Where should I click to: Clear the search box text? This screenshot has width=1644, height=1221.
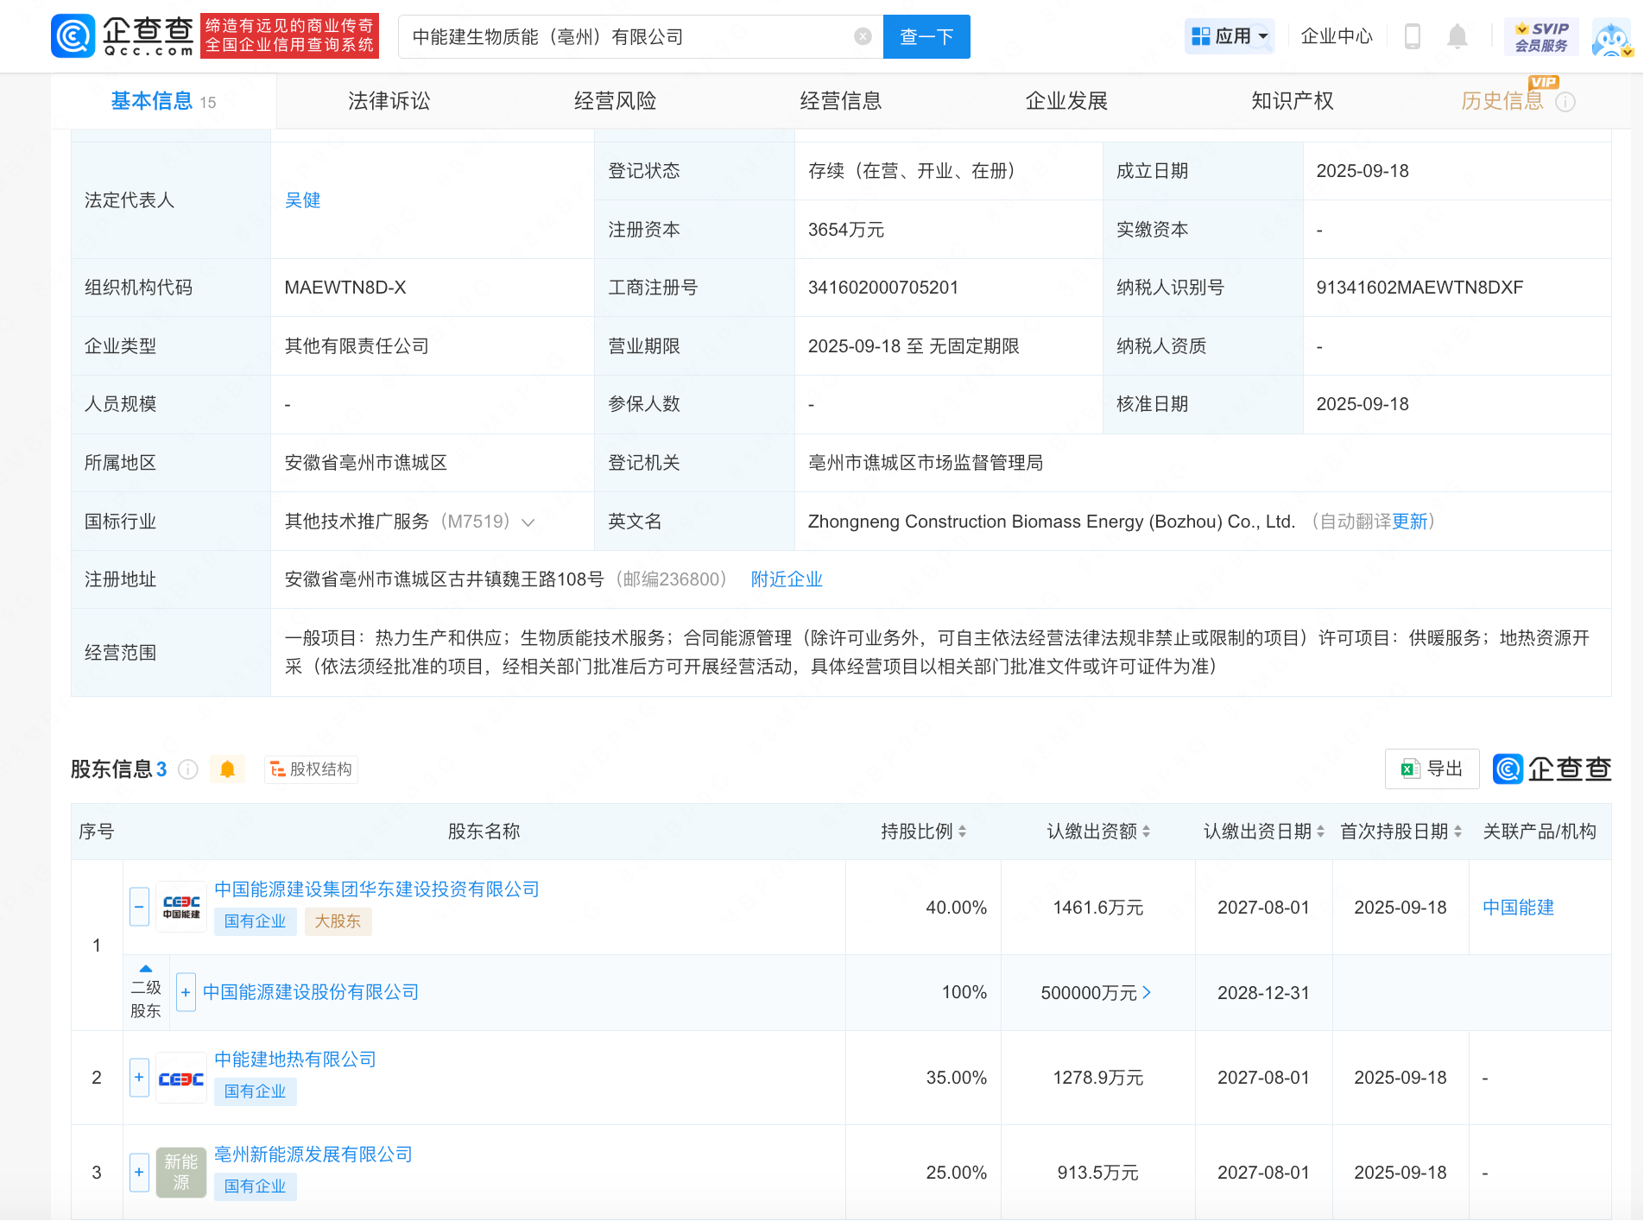click(x=862, y=36)
